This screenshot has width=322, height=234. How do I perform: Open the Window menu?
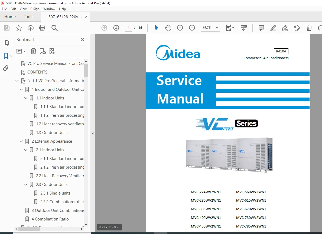pyautogui.click(x=49, y=9)
